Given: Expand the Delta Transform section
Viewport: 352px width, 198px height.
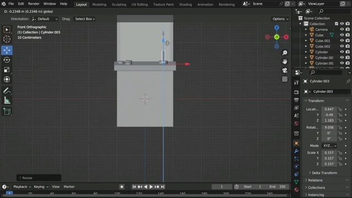Looking at the screenshot, I should pyautogui.click(x=323, y=173).
